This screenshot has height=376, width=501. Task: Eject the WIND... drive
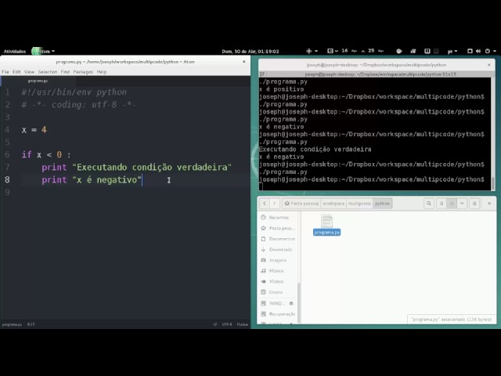[291, 303]
